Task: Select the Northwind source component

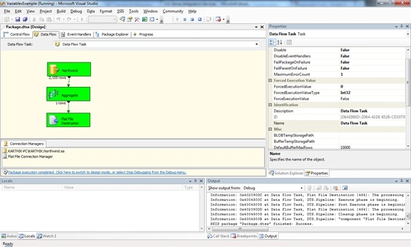Action: tap(69, 69)
